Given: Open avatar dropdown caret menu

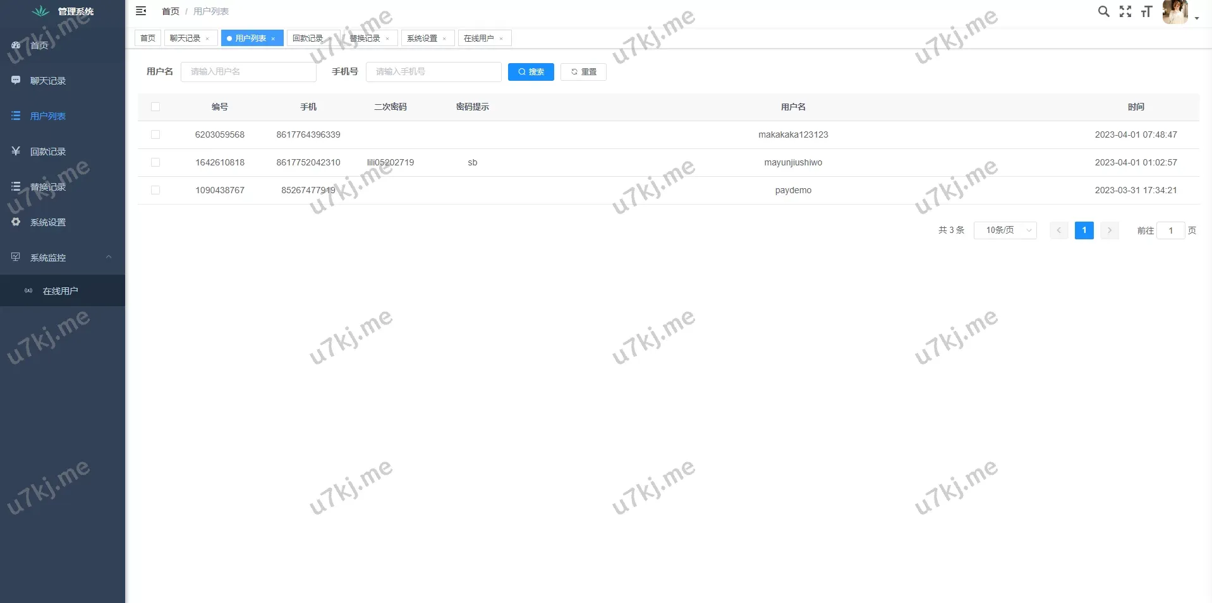Looking at the screenshot, I should point(1197,18).
